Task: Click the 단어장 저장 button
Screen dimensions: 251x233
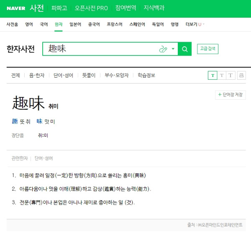Action: coord(231,95)
